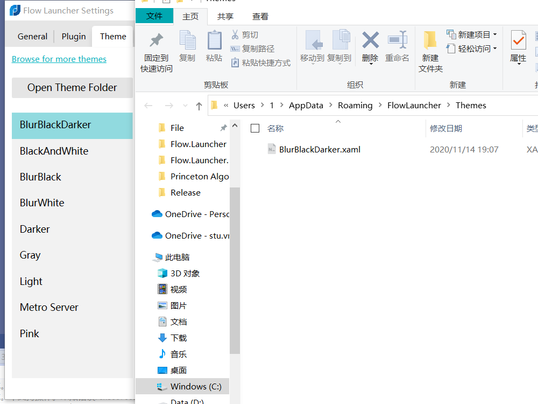Select the Gray theme

click(x=72, y=255)
